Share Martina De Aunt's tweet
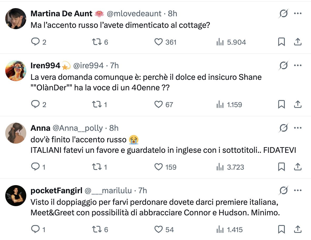The image size is (311, 240). 297,42
